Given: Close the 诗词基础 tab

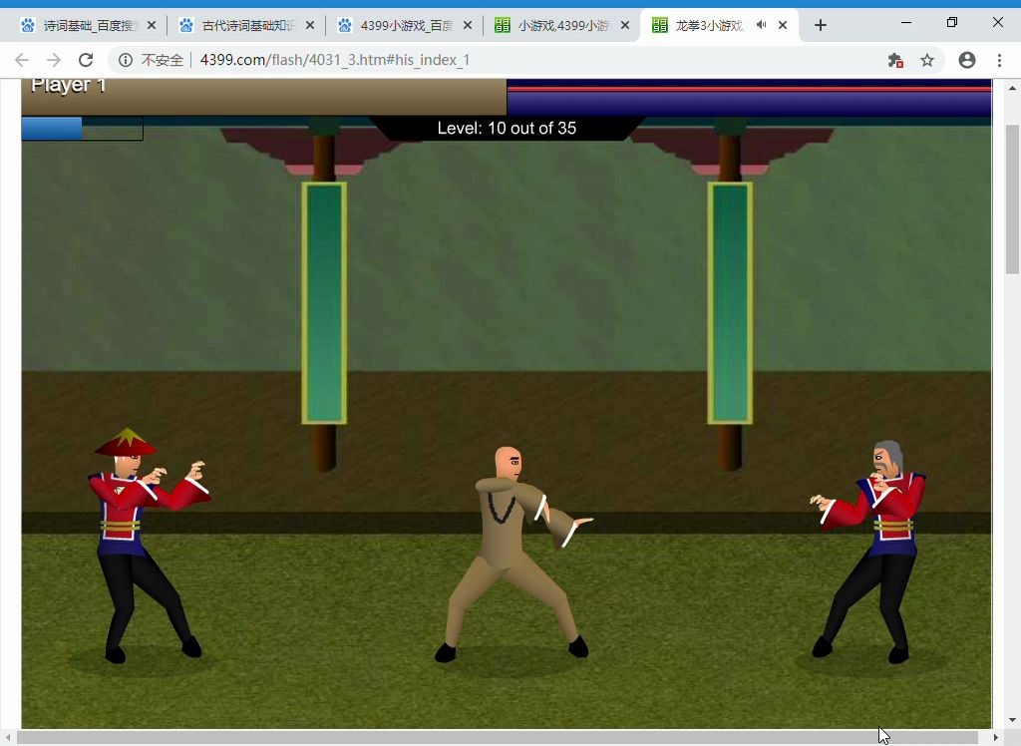Looking at the screenshot, I should (152, 25).
